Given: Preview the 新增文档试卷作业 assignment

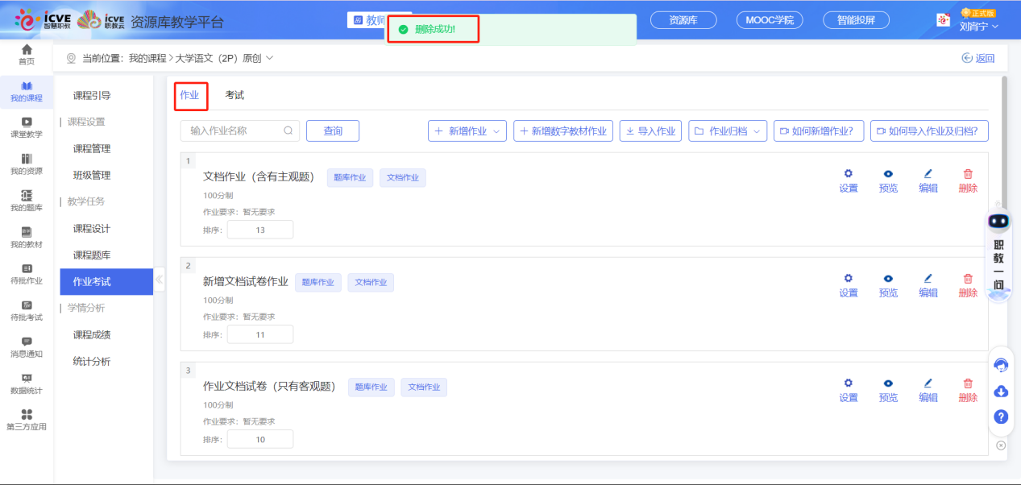Looking at the screenshot, I should [x=888, y=284].
